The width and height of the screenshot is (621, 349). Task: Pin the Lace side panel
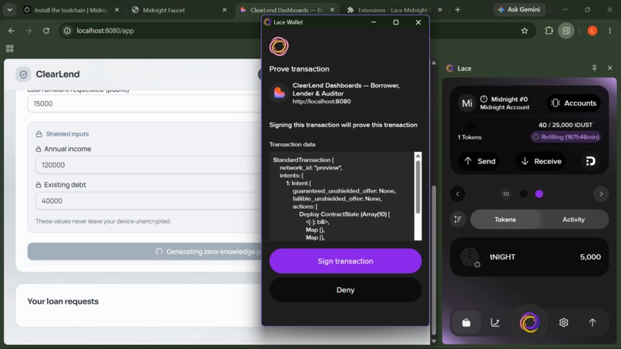tap(594, 68)
